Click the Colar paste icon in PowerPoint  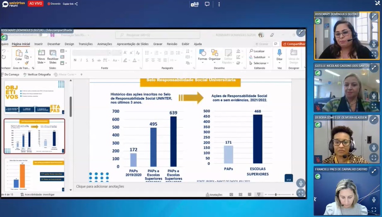point(19,53)
